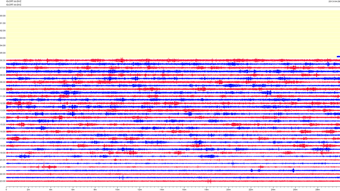Select the 14:30 time row label
This screenshot has width=340, height=191.
pyautogui.click(x=3, y=117)
